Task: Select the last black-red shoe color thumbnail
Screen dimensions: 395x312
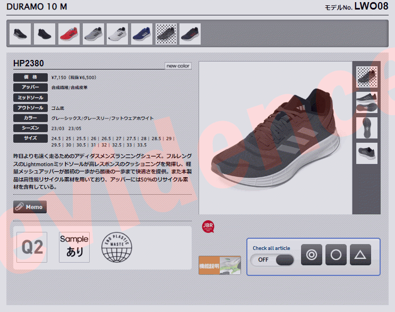Action: tap(190, 34)
